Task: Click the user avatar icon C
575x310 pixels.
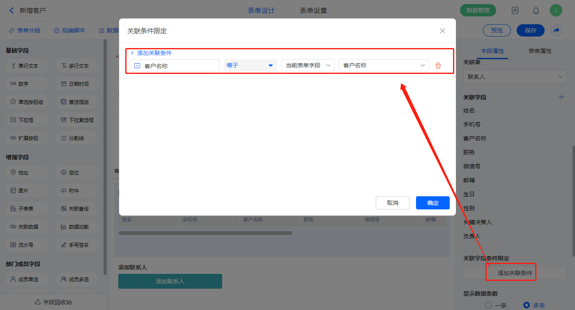Action: click(x=556, y=11)
